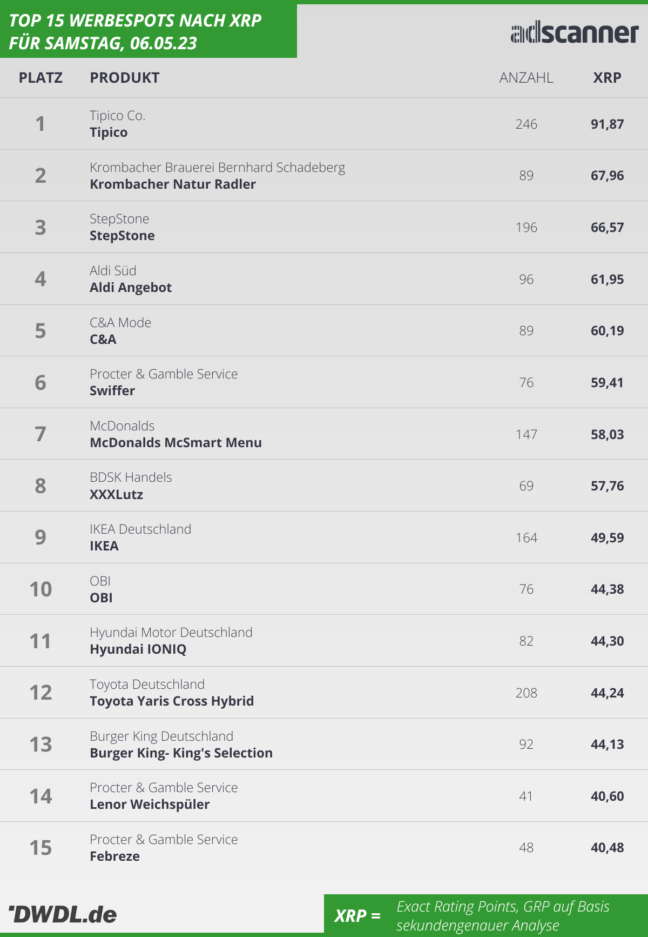Select the PLATZ column header
Viewport: 648px width, 937px height.
click(x=40, y=78)
